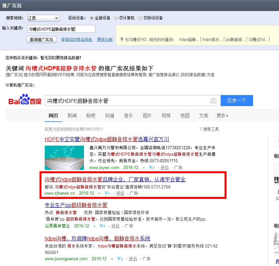Image resolution: width=279 pixels, height=266 pixels.
Task: Open the 查询实时排名报告 link
Action: (77, 40)
